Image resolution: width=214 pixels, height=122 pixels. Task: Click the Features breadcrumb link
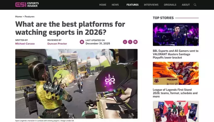(x=29, y=16)
